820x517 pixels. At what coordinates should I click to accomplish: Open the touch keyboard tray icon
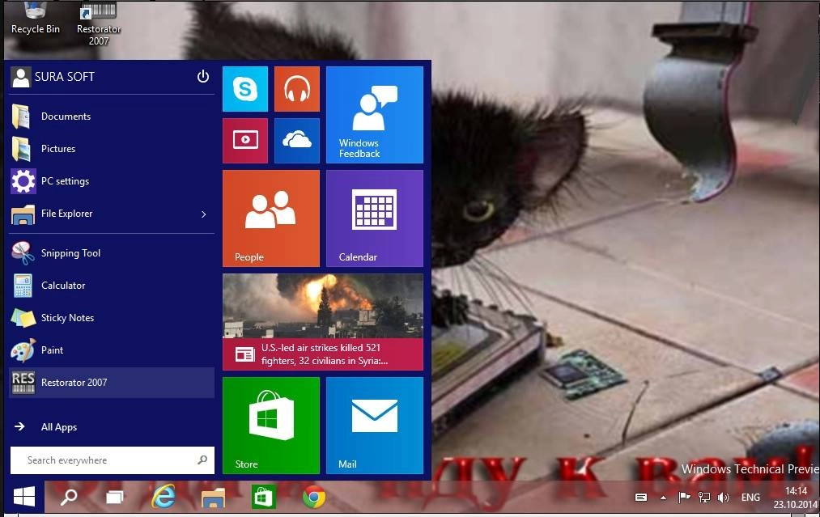[641, 498]
